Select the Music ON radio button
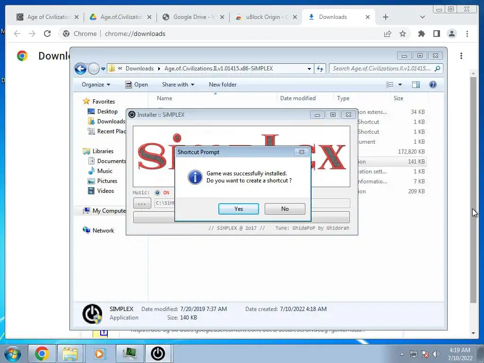This screenshot has height=363, width=484. point(157,193)
